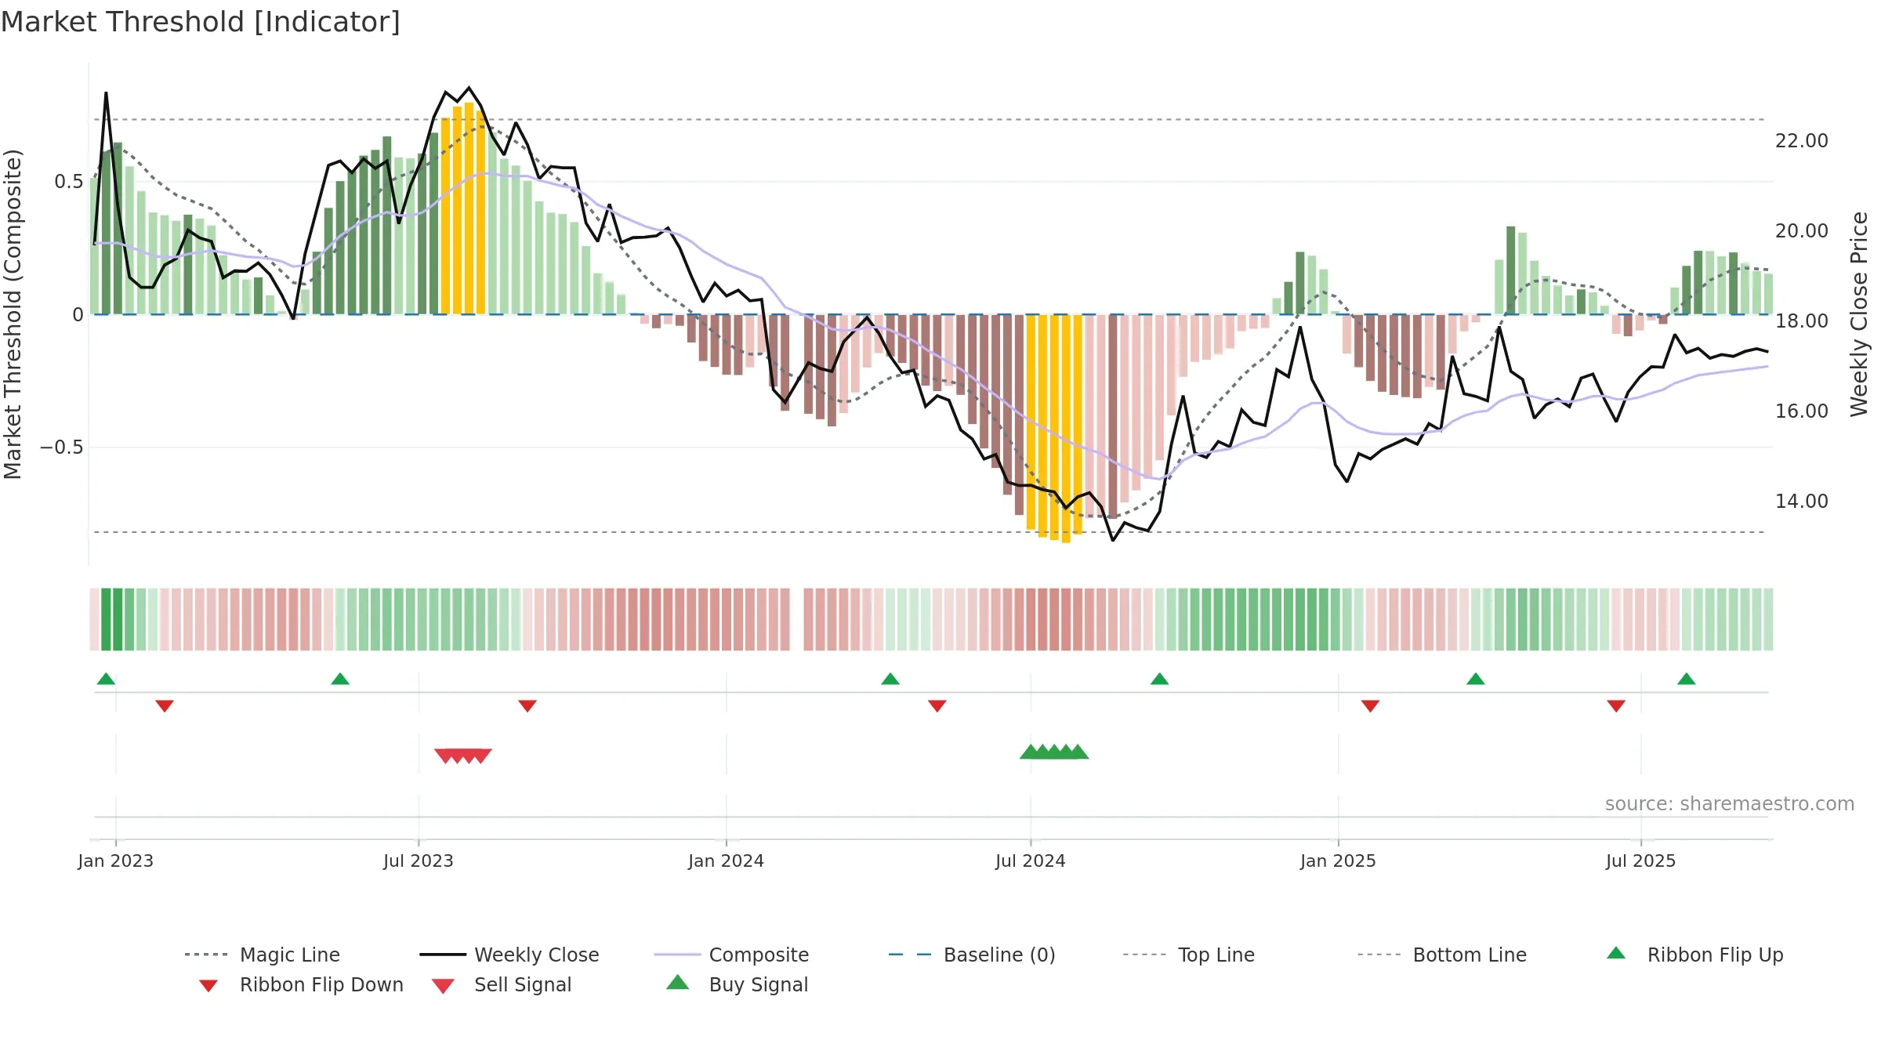Click the Jul 2025 x-axis label

tap(1640, 861)
